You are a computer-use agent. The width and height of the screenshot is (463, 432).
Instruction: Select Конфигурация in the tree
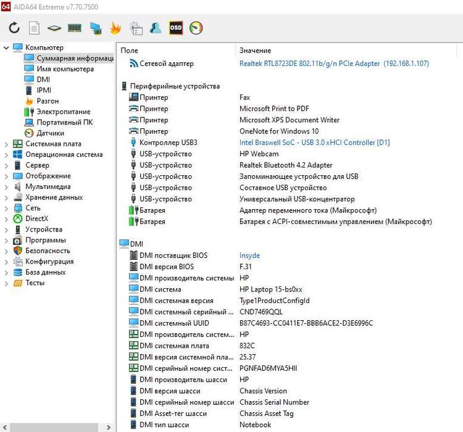pos(49,261)
